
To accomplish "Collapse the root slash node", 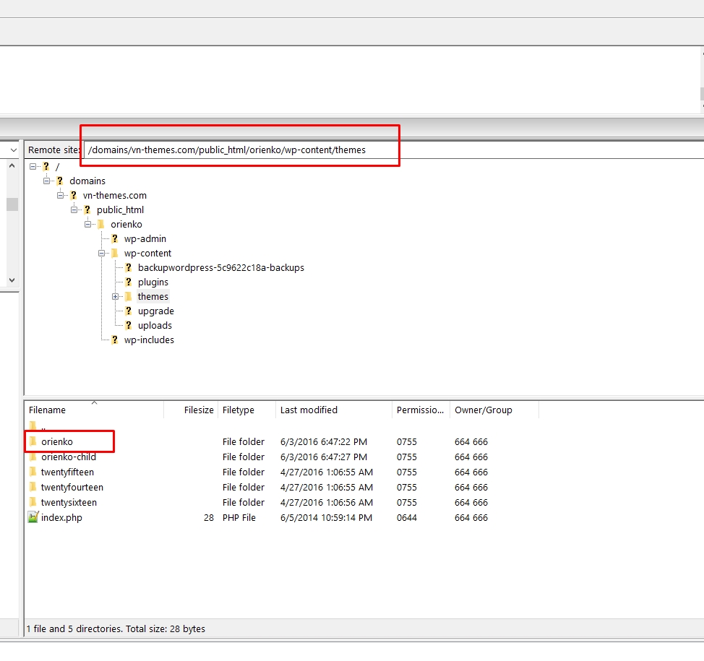I will pos(33,166).
